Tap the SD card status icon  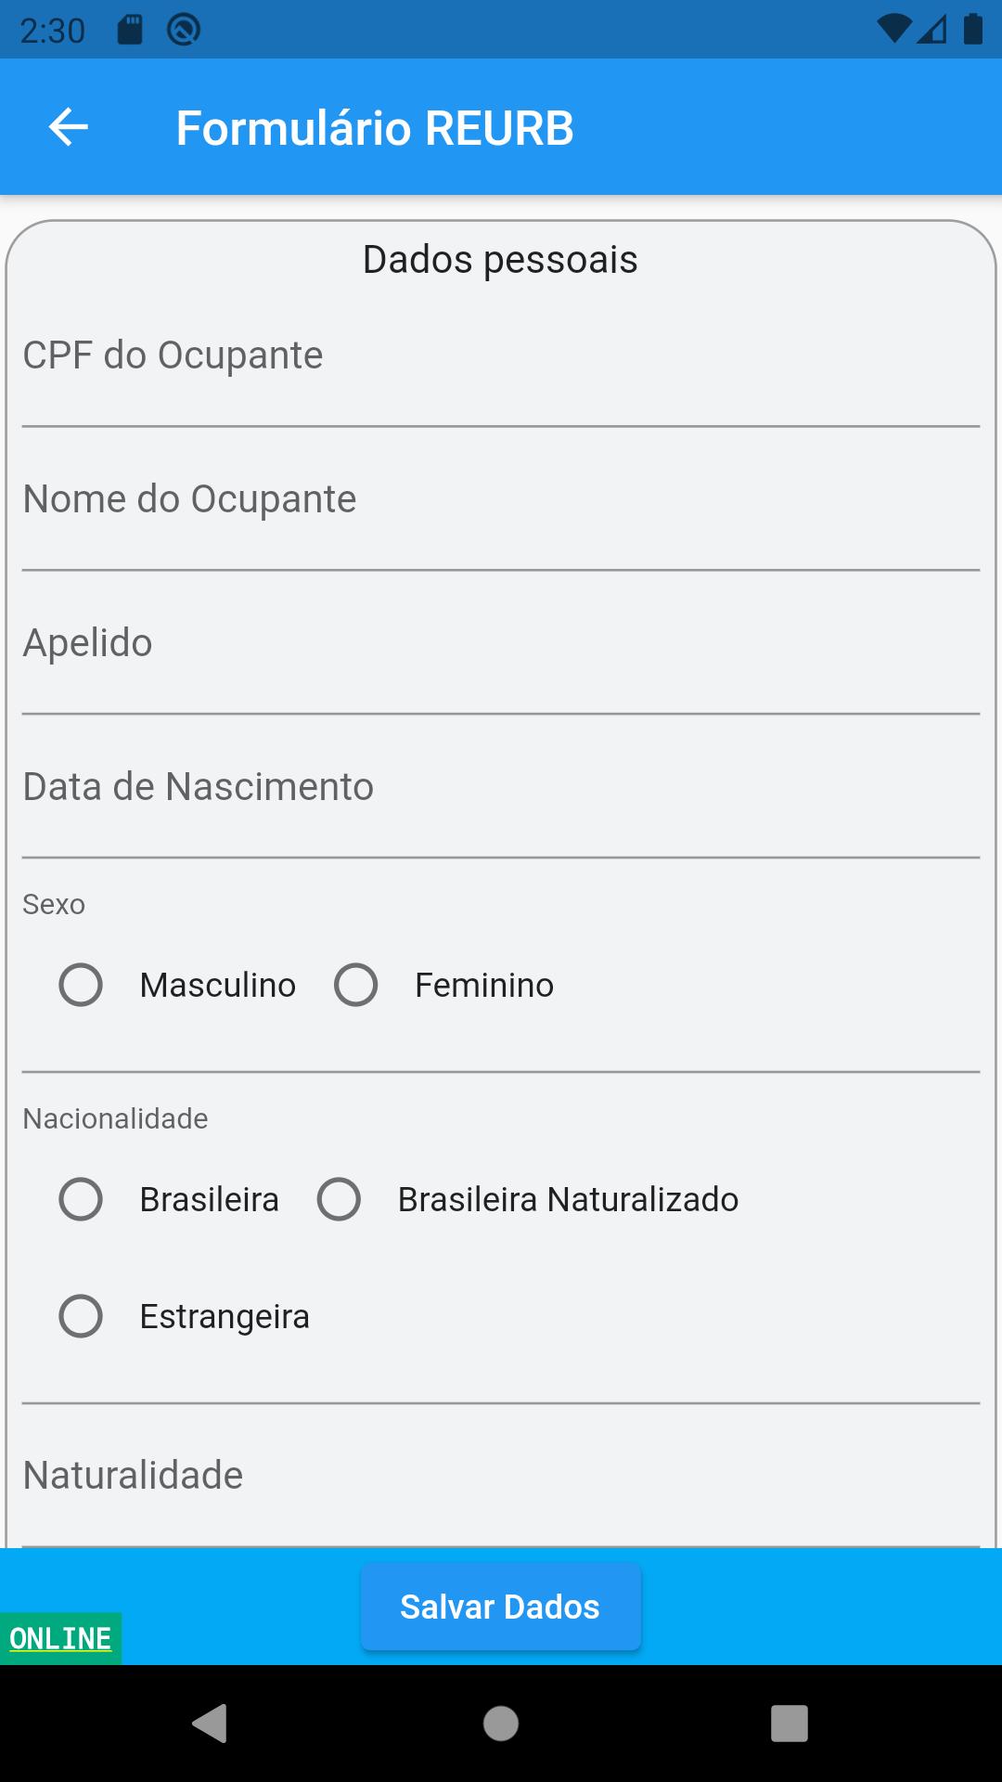coord(130,30)
